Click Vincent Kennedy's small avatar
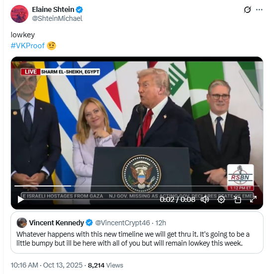270x274 pixels. (x=22, y=223)
